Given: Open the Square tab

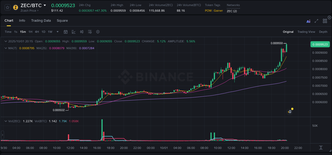Looking at the screenshot, I should [62, 21].
